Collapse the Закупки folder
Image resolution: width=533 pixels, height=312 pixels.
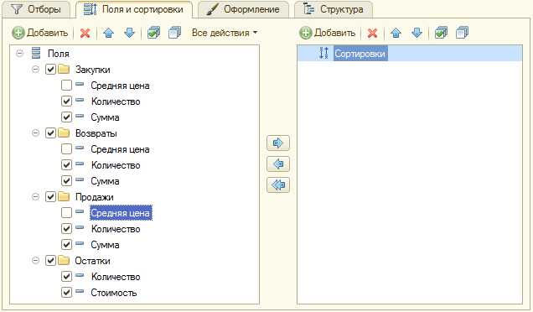click(35, 70)
